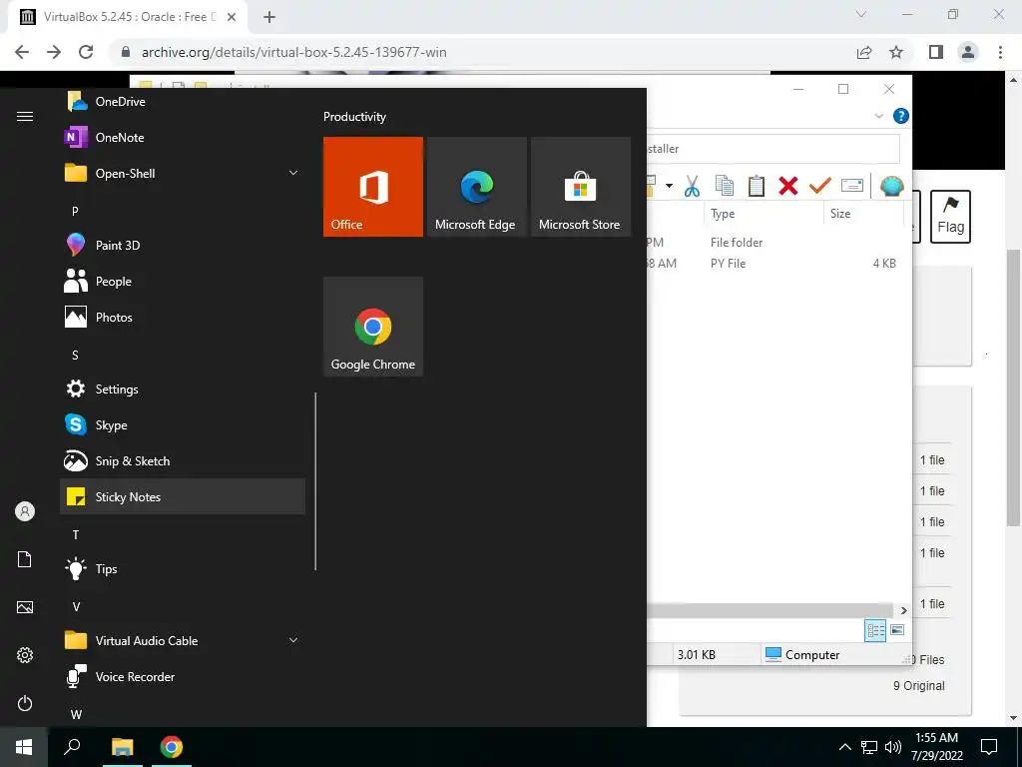Sort by the Type column
Image resolution: width=1022 pixels, height=767 pixels.
[x=764, y=214]
